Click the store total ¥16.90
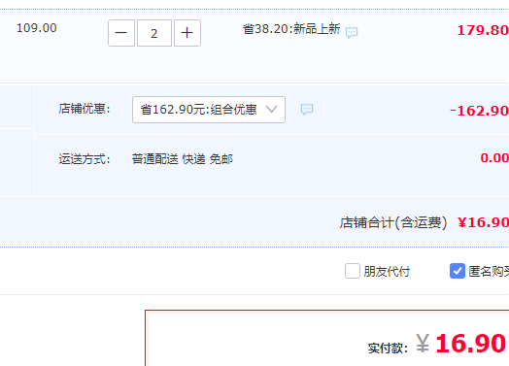 click(x=483, y=222)
